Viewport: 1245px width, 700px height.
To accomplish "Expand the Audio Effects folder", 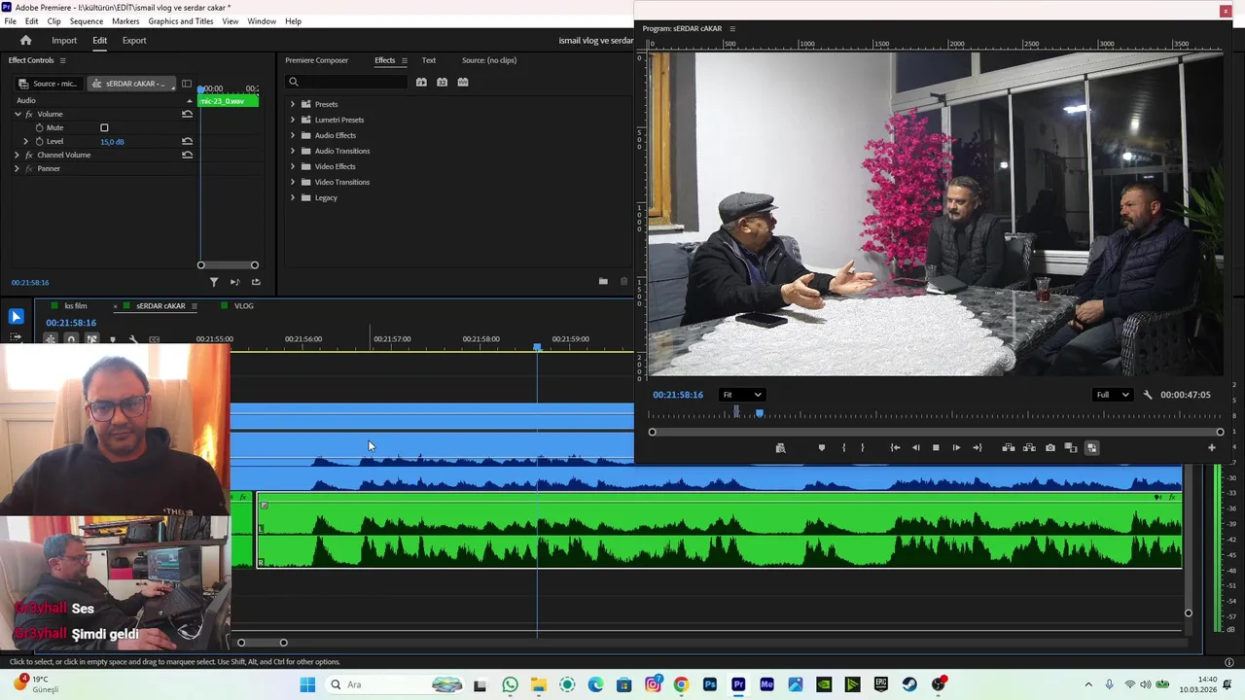I will click(292, 135).
